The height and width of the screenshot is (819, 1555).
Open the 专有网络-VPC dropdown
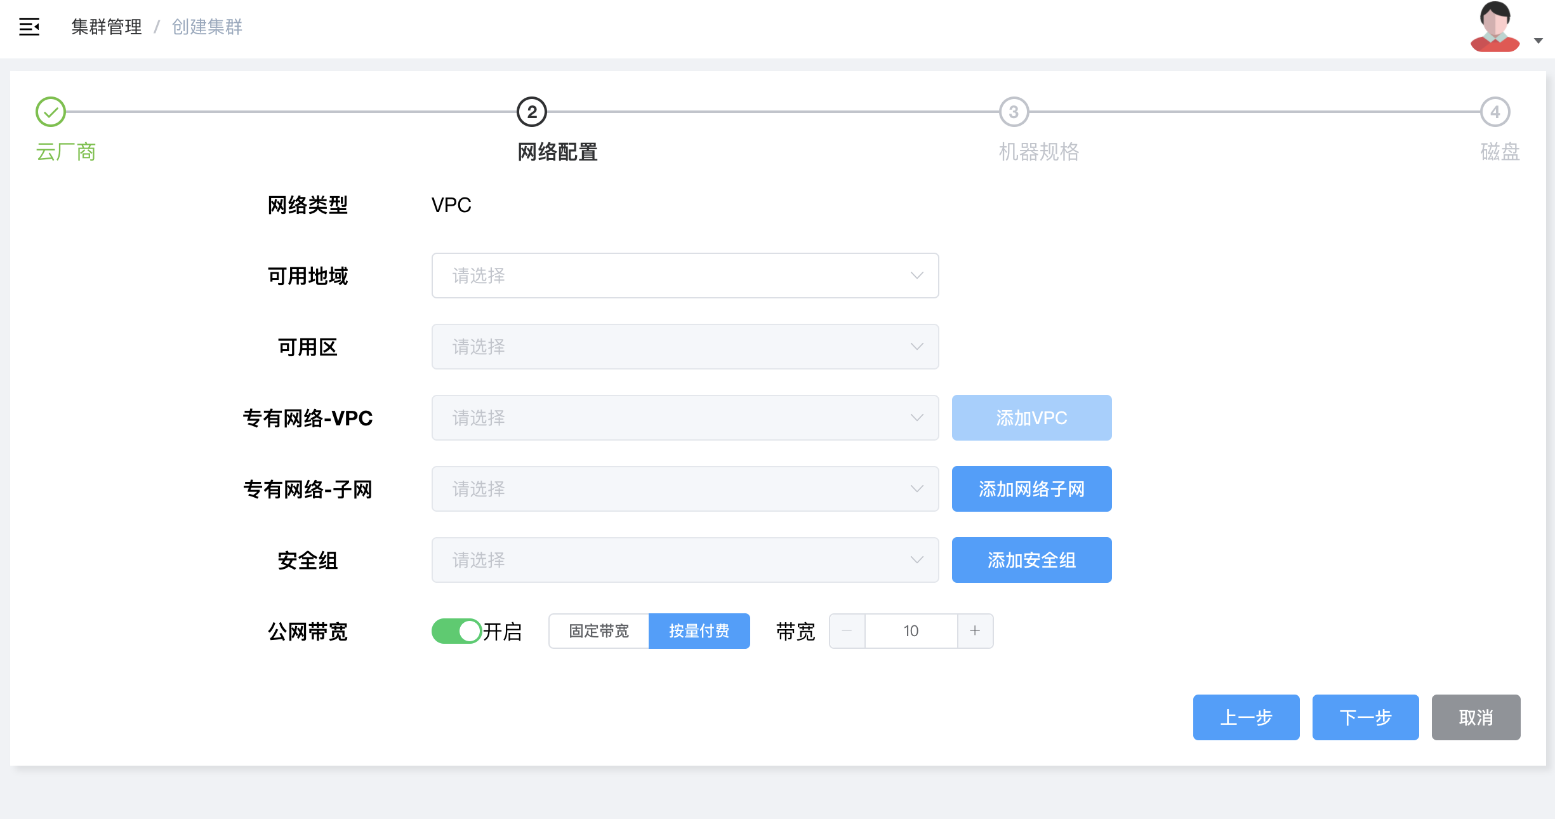[684, 417]
